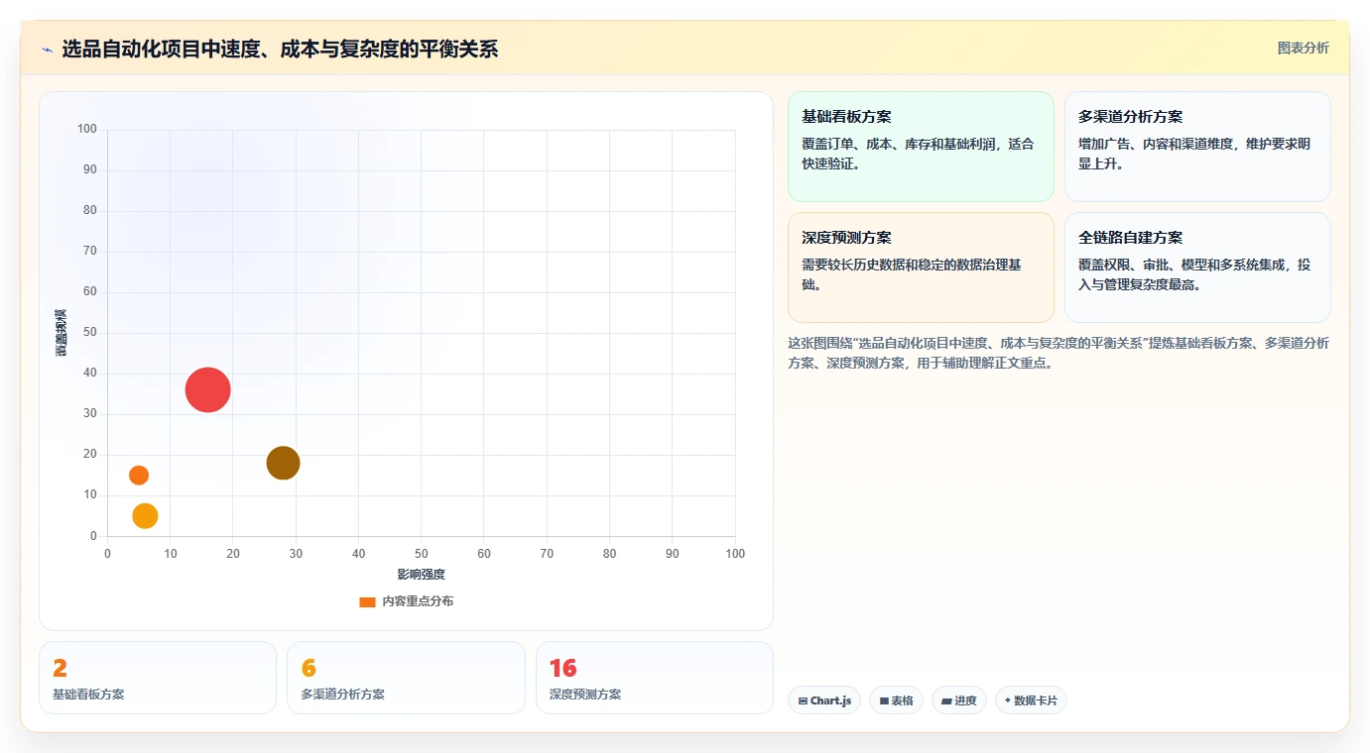Click the x-axis tick label 50
The height and width of the screenshot is (753, 1370).
click(422, 554)
